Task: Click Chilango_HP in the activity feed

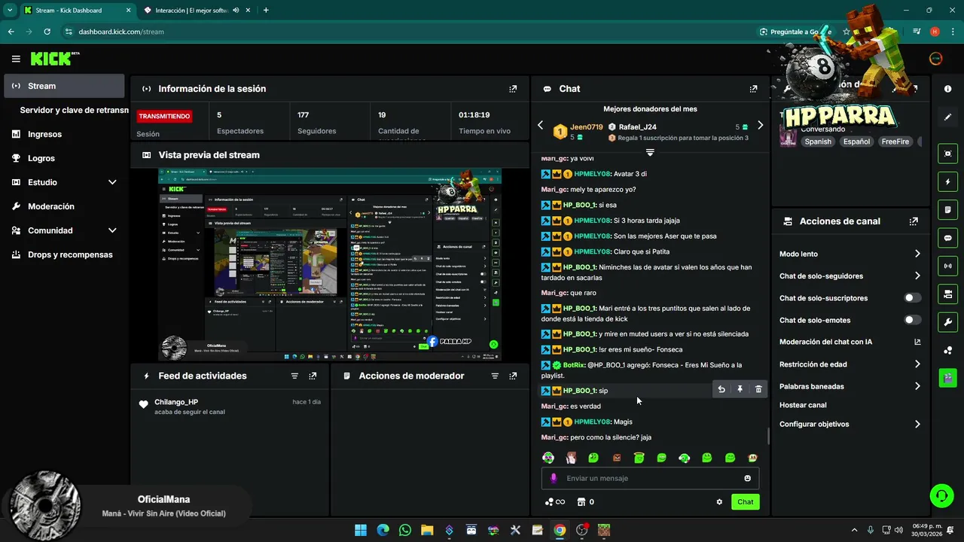Action: [x=176, y=402]
